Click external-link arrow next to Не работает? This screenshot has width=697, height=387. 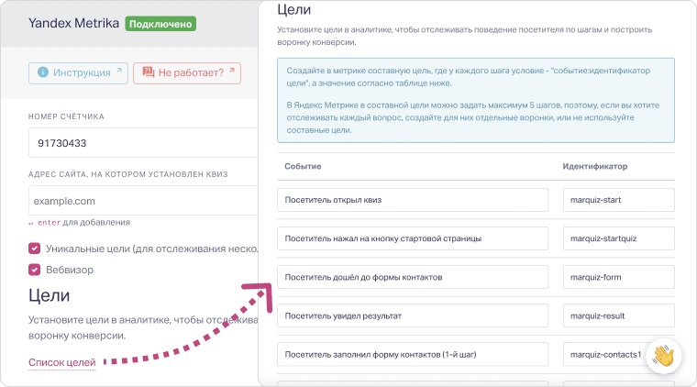[232, 72]
